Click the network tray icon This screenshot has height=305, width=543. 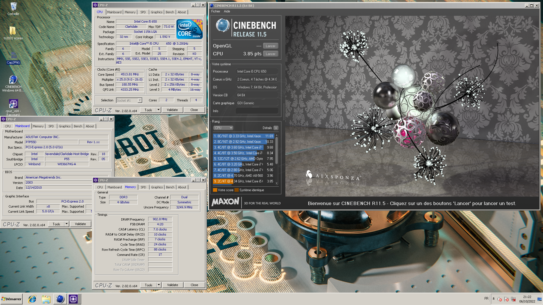coord(513,299)
